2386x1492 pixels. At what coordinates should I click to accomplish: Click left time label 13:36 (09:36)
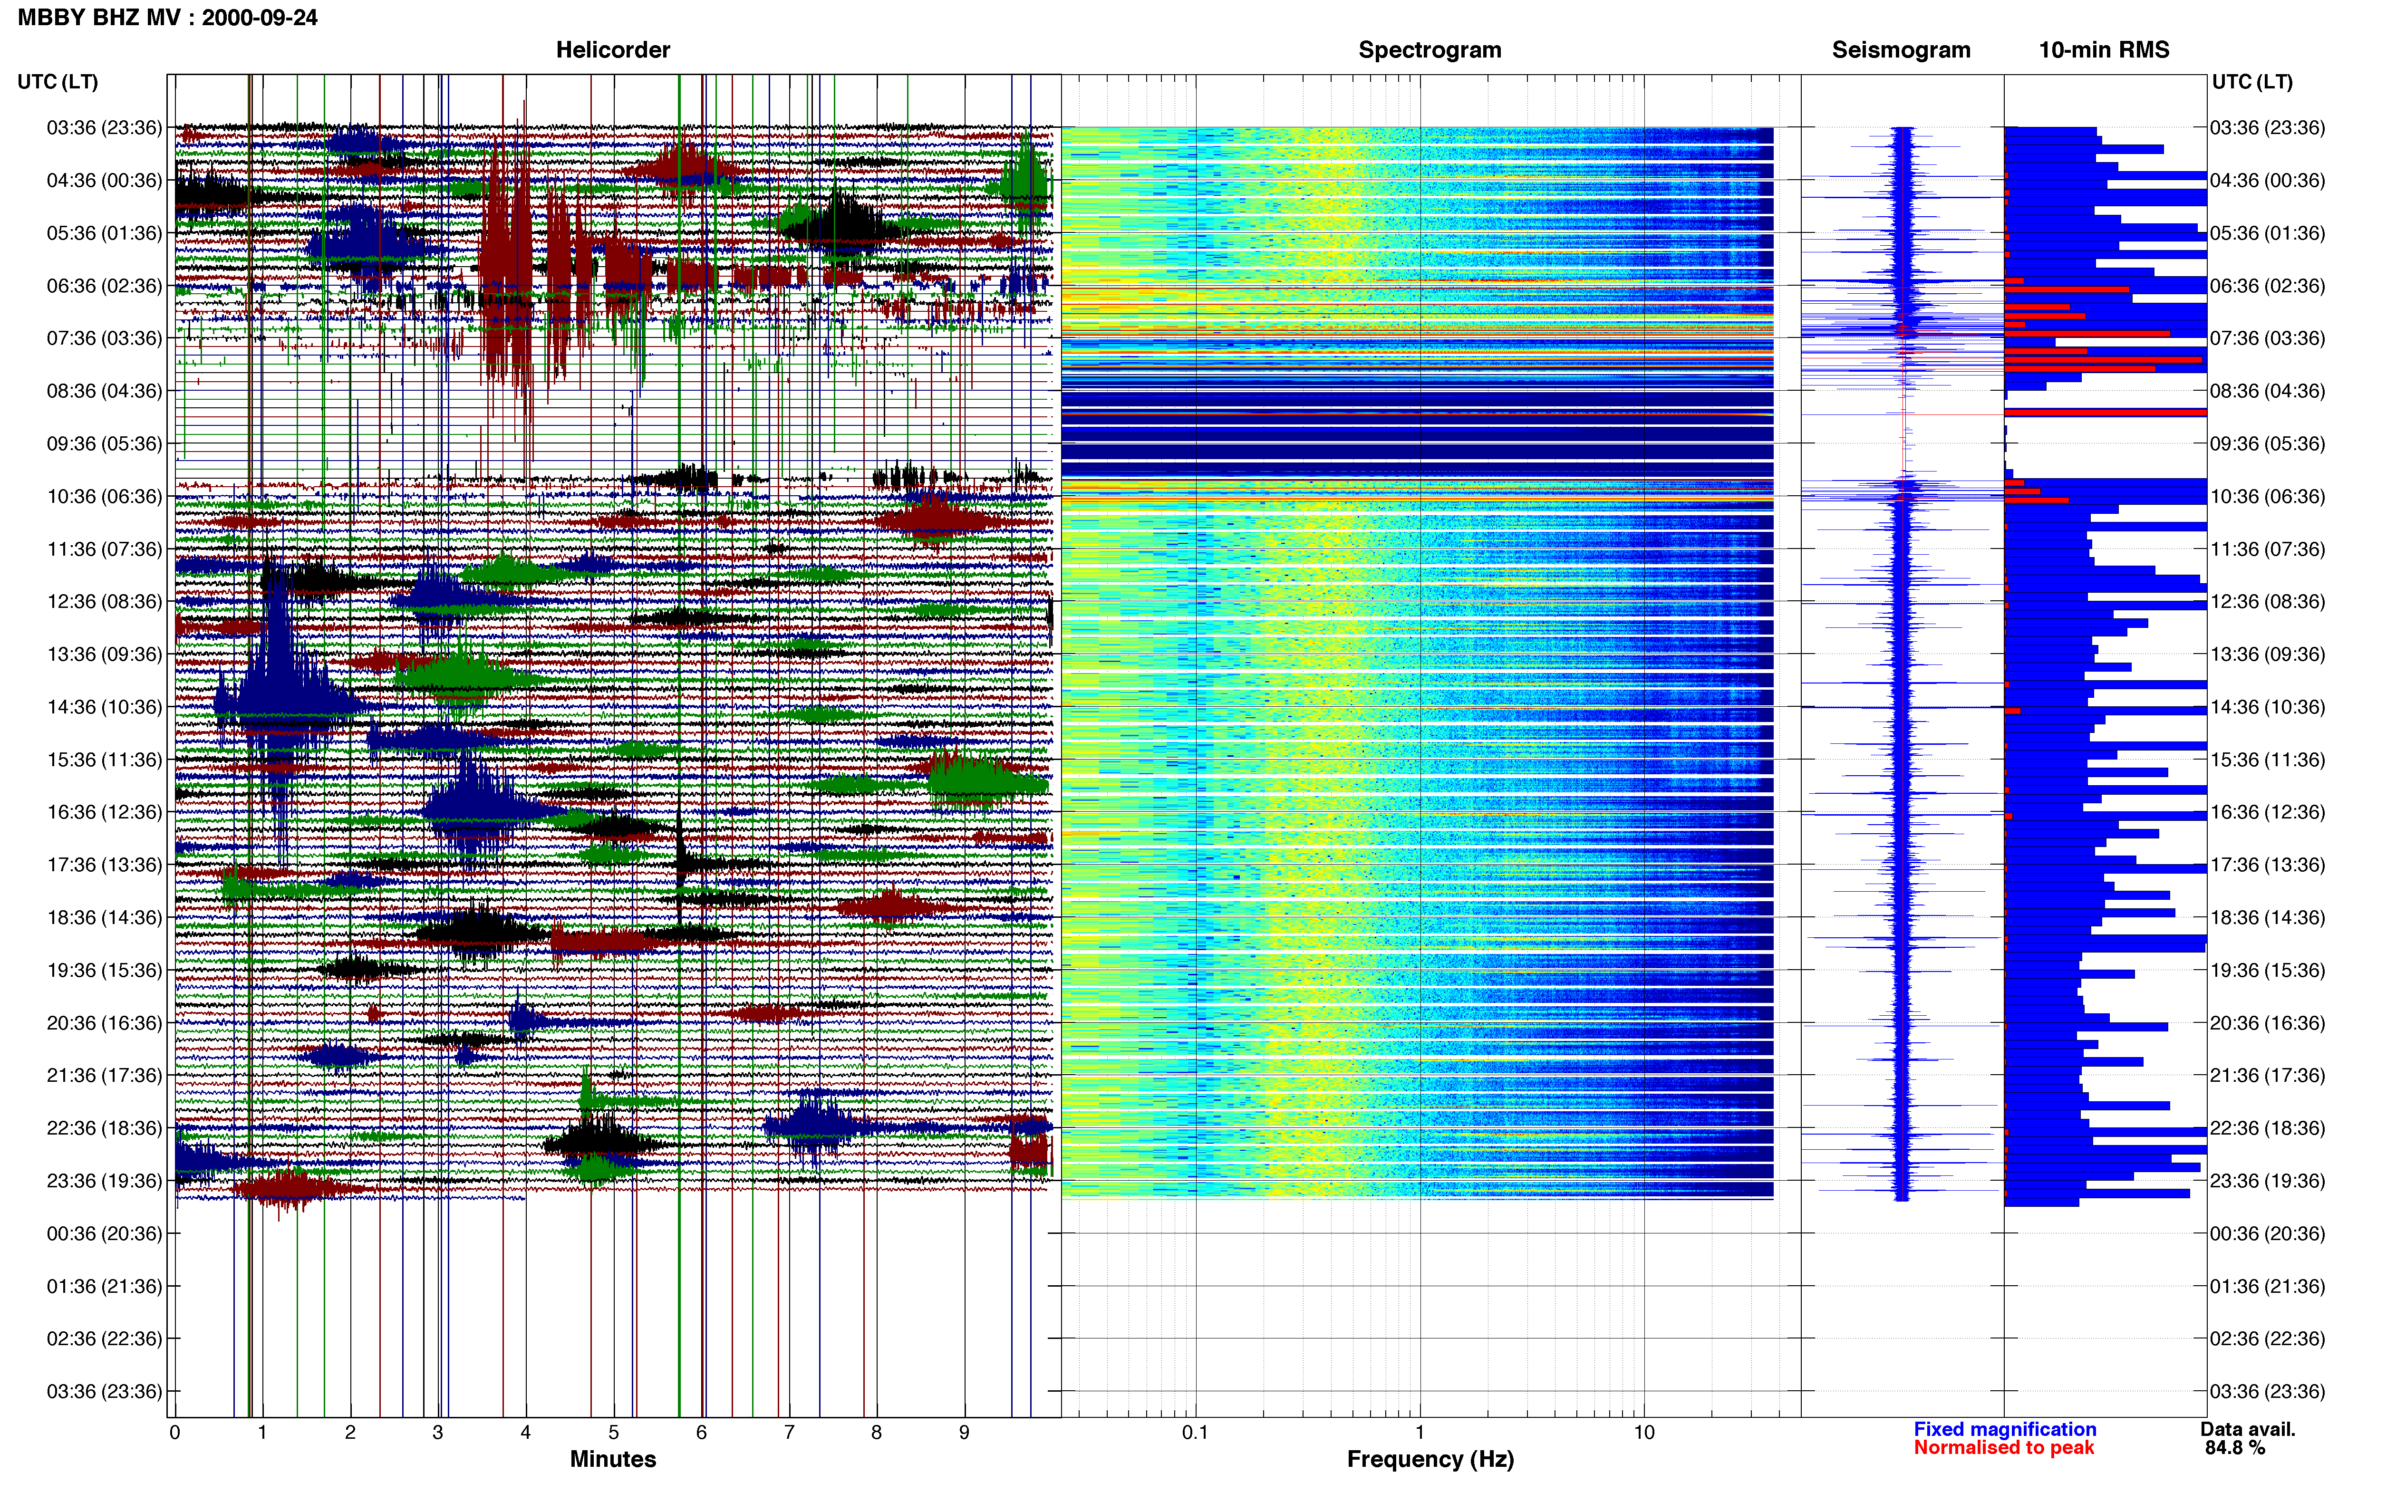click(105, 654)
